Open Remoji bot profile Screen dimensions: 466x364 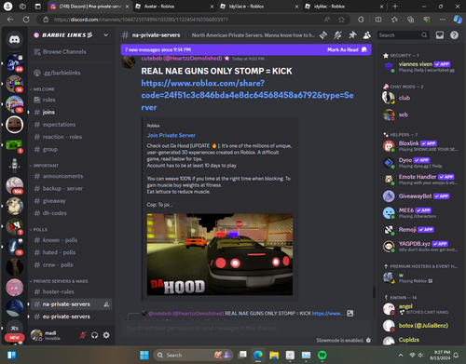pos(420,230)
